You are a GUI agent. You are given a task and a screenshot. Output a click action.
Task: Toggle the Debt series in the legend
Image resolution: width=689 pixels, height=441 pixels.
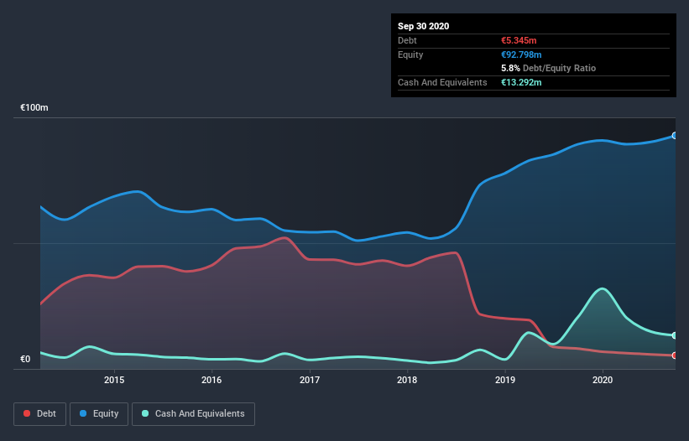39,414
